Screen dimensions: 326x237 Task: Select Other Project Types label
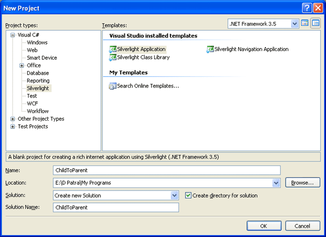[x=41, y=119]
